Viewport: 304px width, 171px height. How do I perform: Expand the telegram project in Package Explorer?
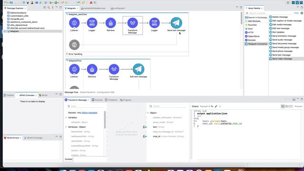pos(5,31)
